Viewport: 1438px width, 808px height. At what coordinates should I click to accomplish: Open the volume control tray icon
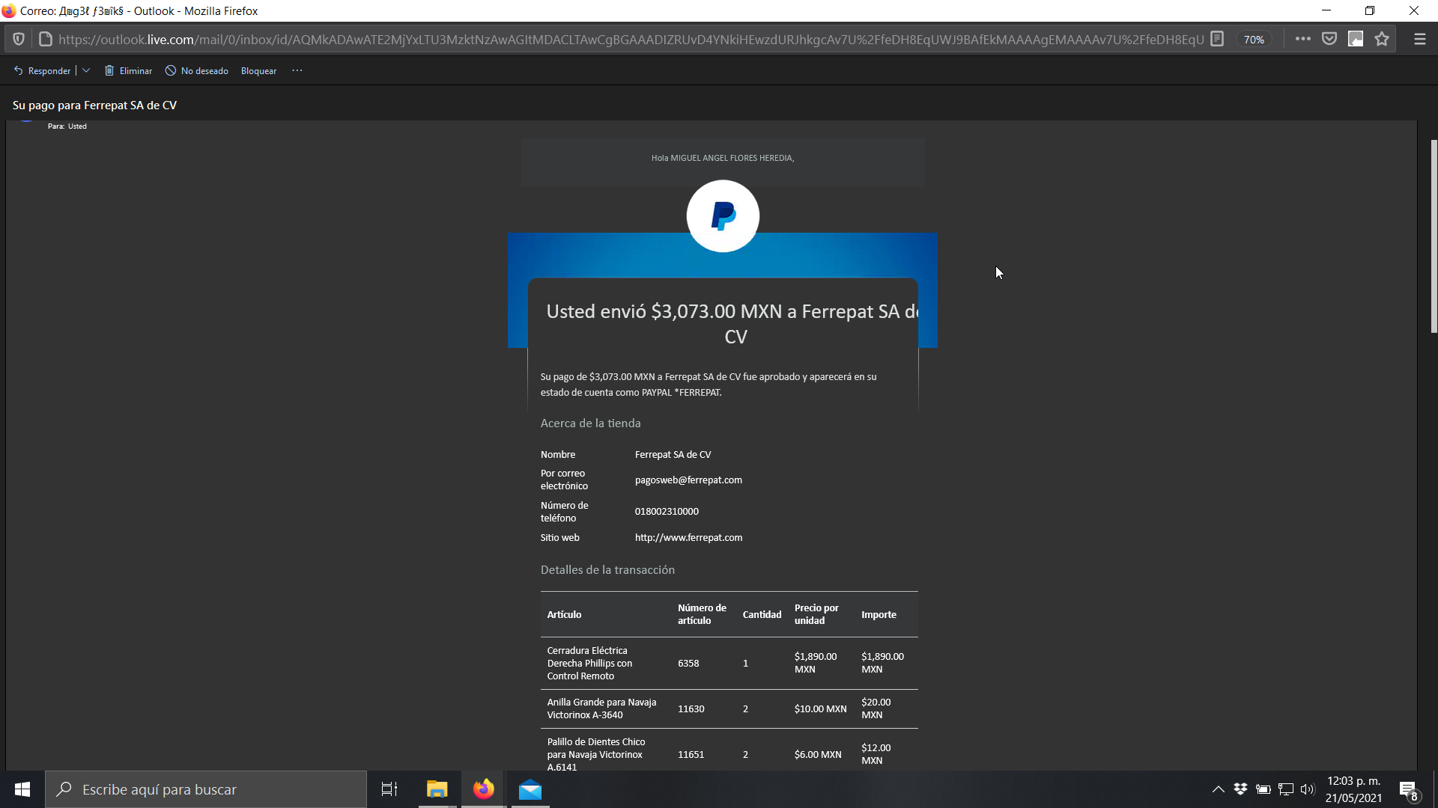tap(1308, 789)
